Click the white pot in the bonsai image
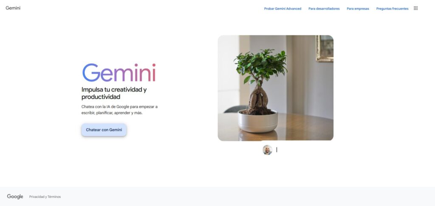The width and height of the screenshot is (435, 206). (x=258, y=121)
